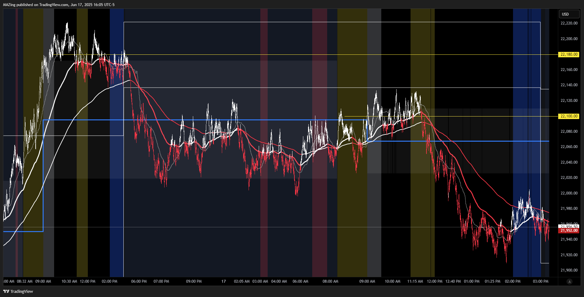This screenshot has height=297, width=584.
Task: Click the 03:00 AM time axis label
Action: click(x=260, y=281)
